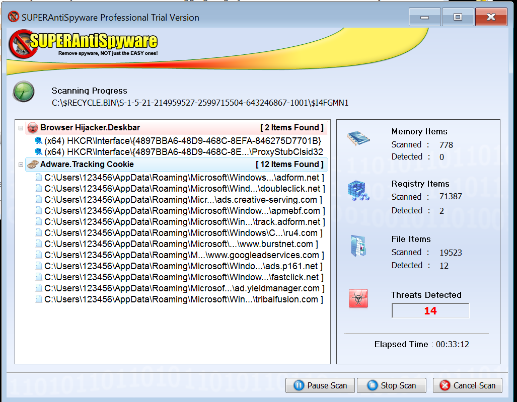Click the "[ 12 Items Found ]" label
This screenshot has height=402, width=517.
pos(289,164)
